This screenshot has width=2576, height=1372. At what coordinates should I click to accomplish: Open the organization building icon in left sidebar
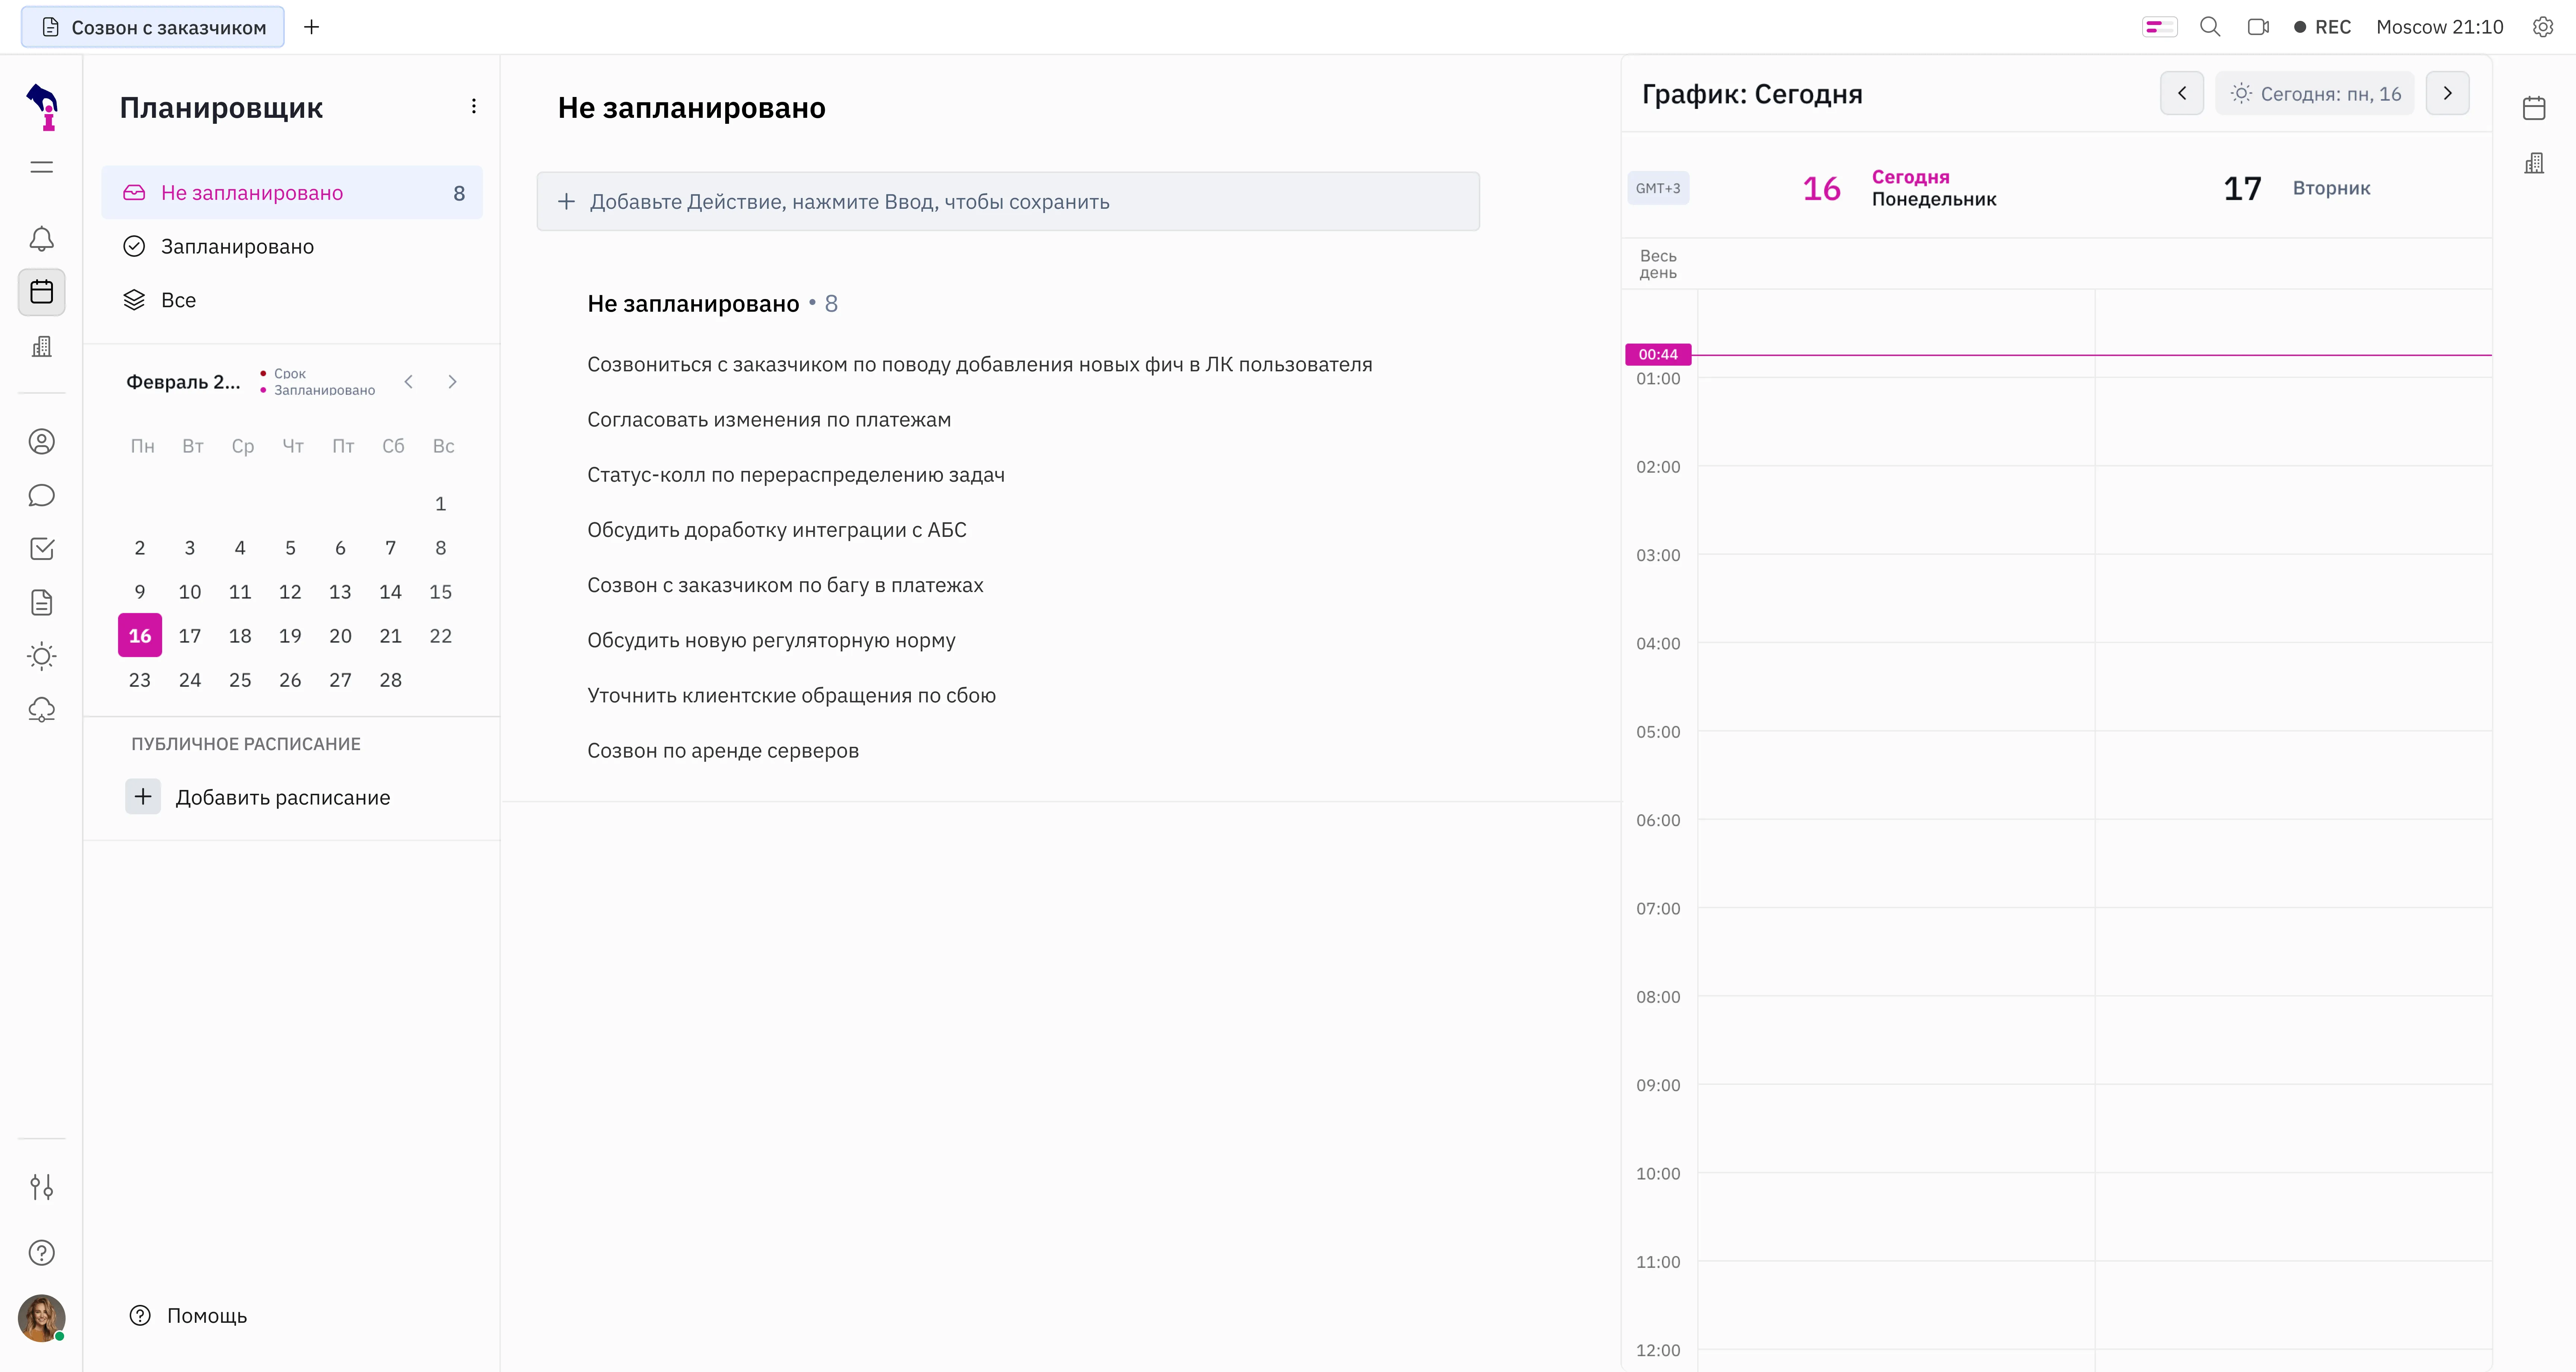point(41,346)
